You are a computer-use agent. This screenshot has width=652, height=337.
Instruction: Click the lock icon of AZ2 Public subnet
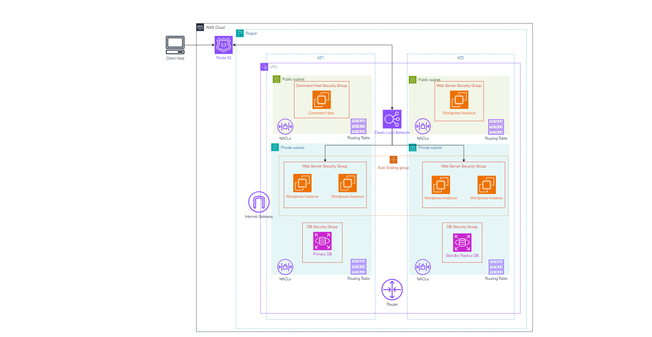coord(413,80)
